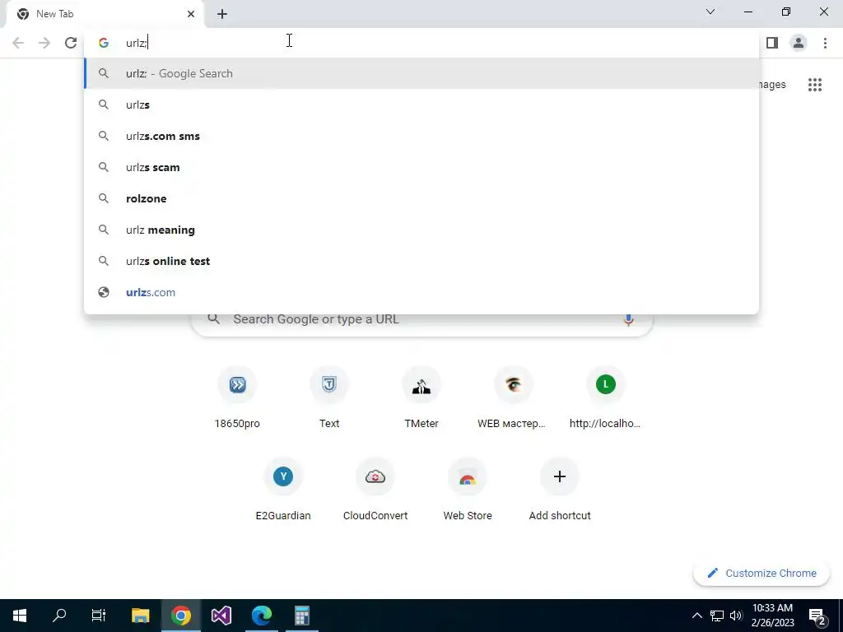Click the Chrome taskbar icon
Screen dimensions: 843x632
(181, 616)
